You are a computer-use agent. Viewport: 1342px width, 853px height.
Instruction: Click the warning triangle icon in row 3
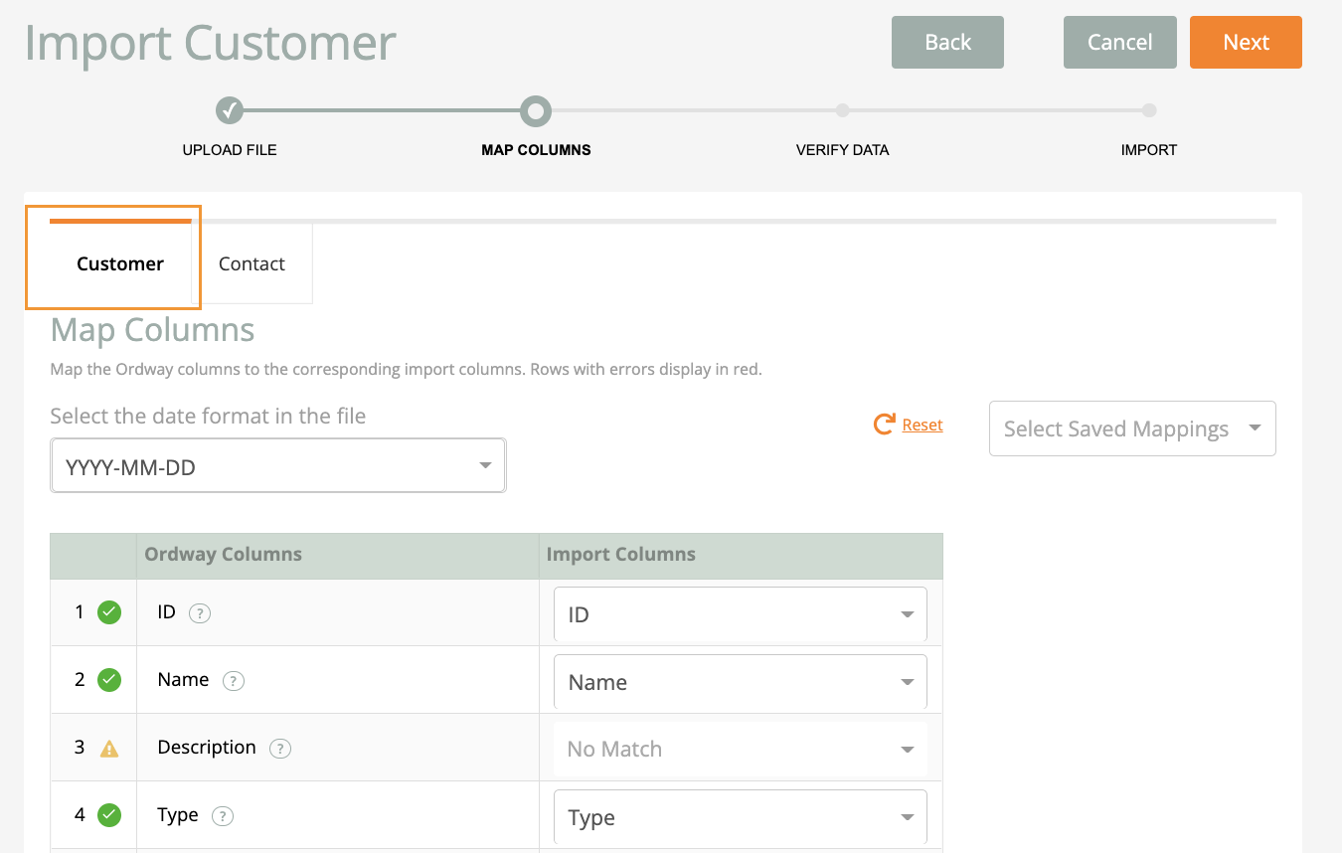pos(109,749)
